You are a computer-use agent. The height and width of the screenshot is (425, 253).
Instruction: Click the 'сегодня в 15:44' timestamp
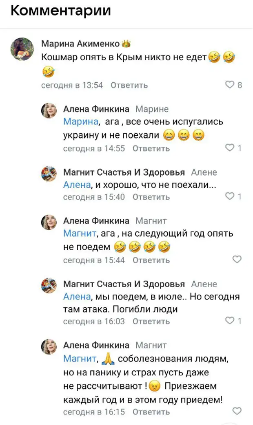[94, 260]
